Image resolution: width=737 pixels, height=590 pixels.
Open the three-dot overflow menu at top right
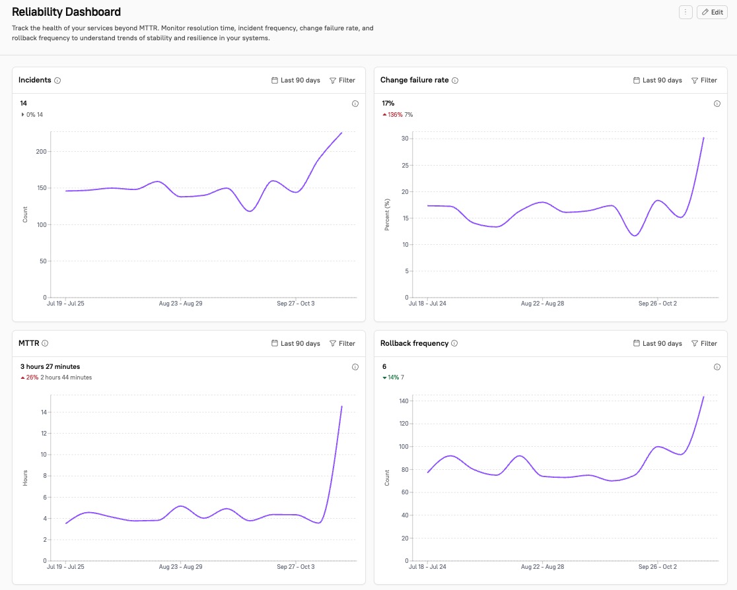pos(685,12)
